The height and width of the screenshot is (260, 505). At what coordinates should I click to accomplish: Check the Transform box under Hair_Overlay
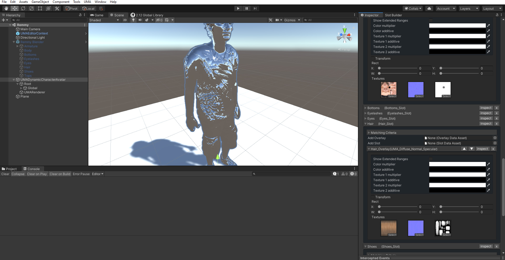pos(373,197)
